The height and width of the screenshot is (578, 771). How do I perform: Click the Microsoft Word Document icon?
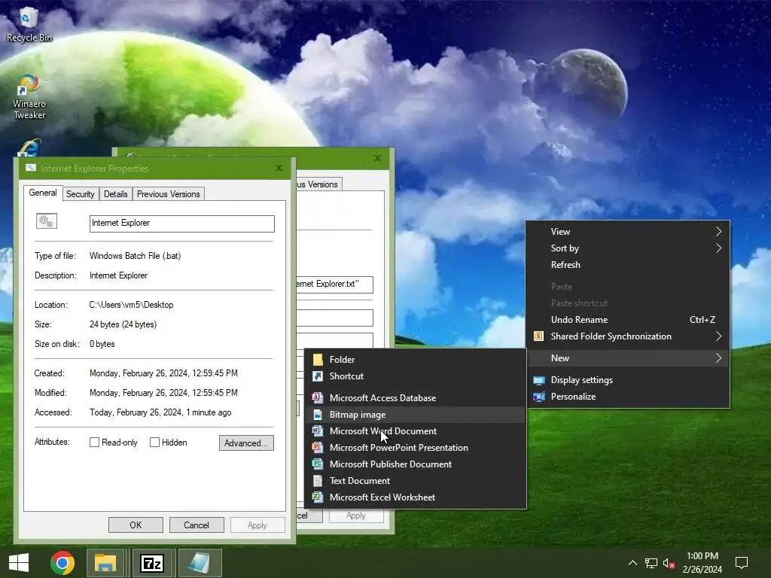(x=318, y=431)
